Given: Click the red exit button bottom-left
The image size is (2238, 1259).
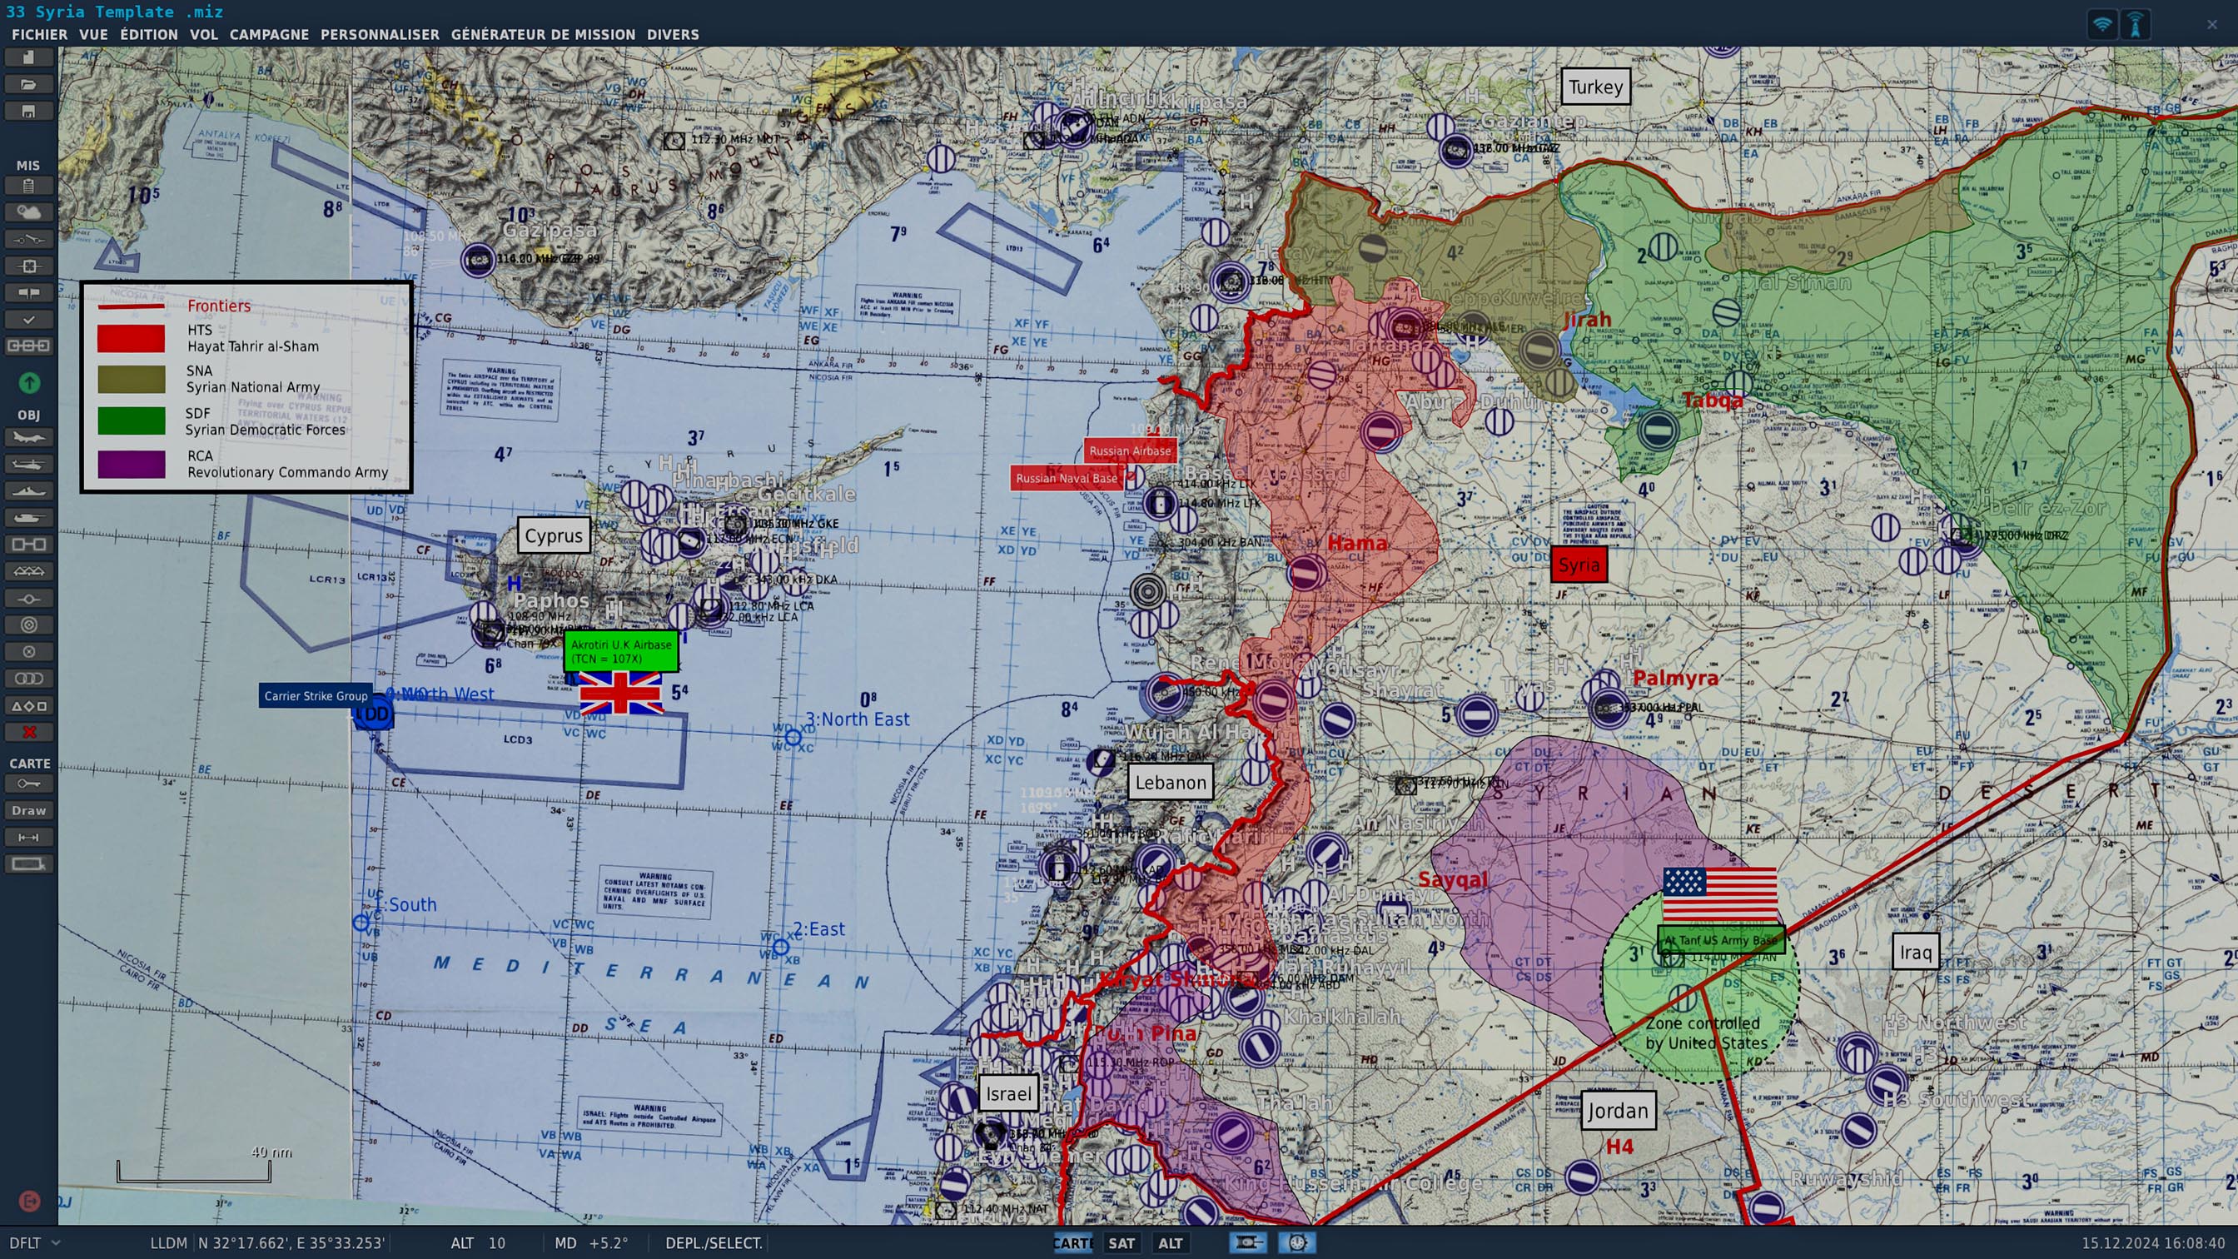Looking at the screenshot, I should click(x=28, y=1201).
